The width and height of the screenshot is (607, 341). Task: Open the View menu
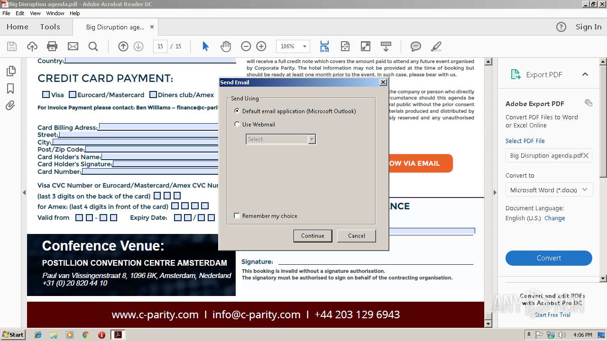(x=36, y=13)
